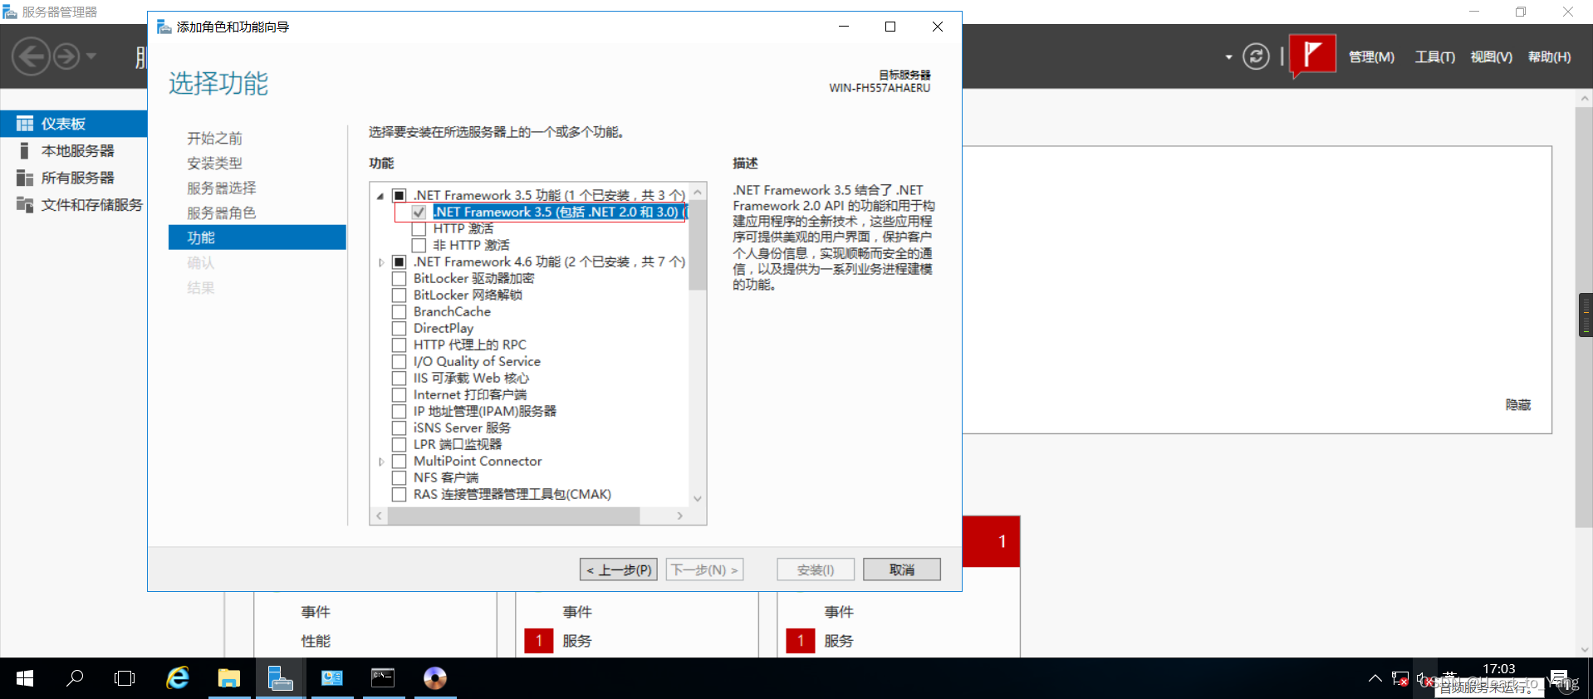Click the features list vertical scrollbar thumb
This screenshot has height=699, width=1593.
pyautogui.click(x=698, y=245)
